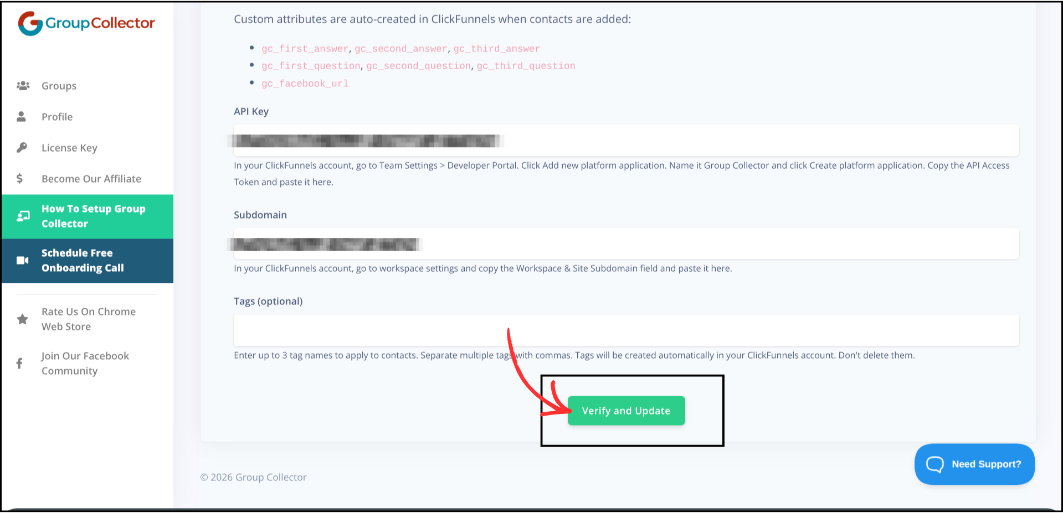The height and width of the screenshot is (513, 1063).
Task: Click the Rate Us On Chrome Web Store link
Action: (88, 319)
